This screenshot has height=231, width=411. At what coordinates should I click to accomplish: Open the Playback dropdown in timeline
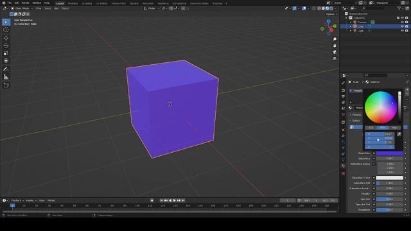click(x=17, y=200)
